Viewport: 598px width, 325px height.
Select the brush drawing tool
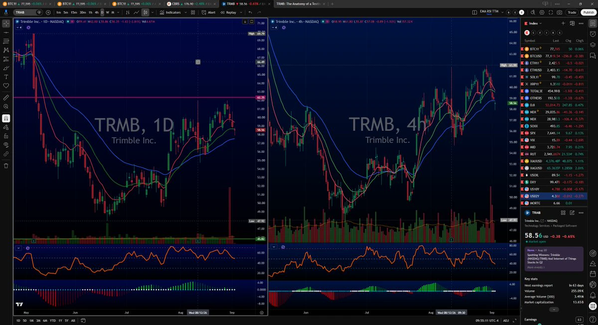click(6, 68)
